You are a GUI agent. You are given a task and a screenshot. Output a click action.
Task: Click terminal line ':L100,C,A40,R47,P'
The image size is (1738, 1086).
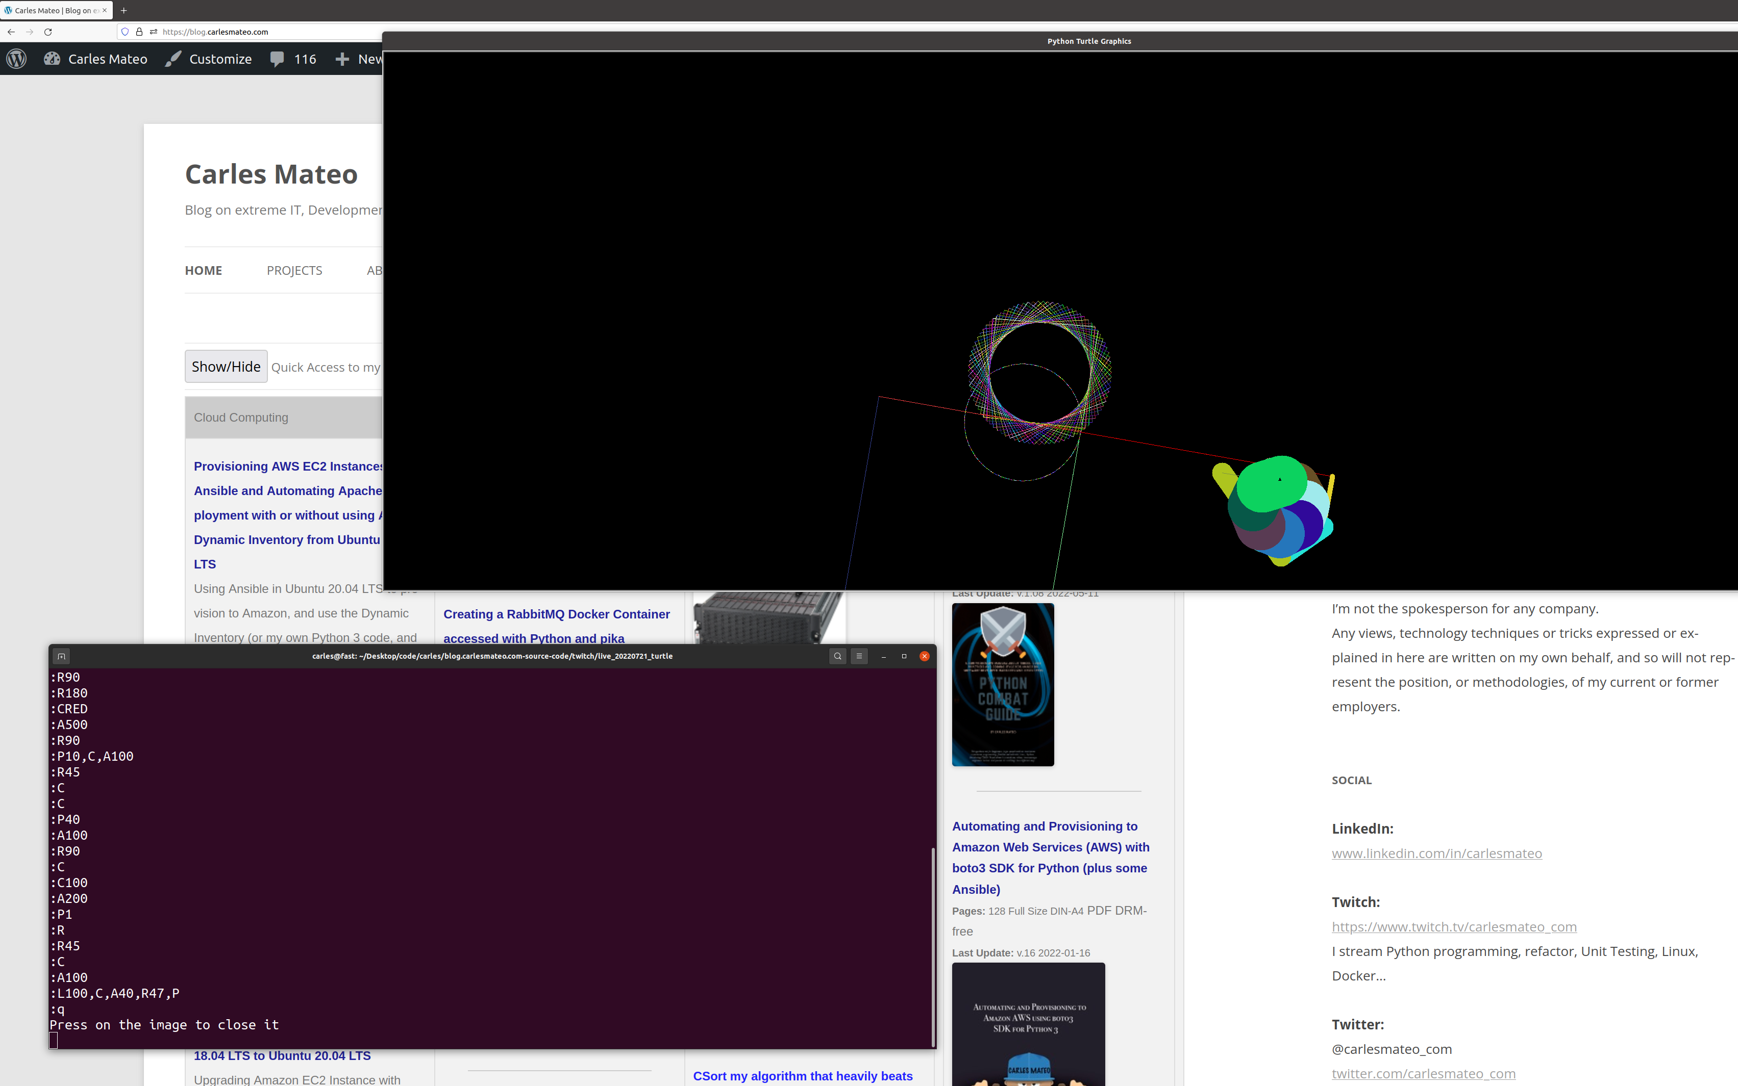(x=114, y=993)
